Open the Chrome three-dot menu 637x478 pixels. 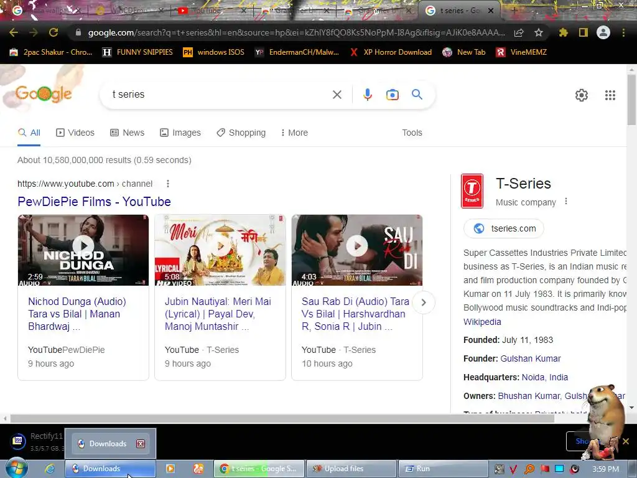point(623,32)
